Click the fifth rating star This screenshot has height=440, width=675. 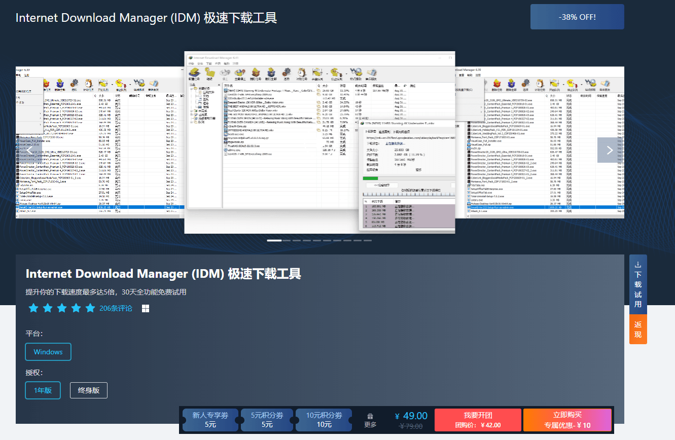tap(90, 308)
